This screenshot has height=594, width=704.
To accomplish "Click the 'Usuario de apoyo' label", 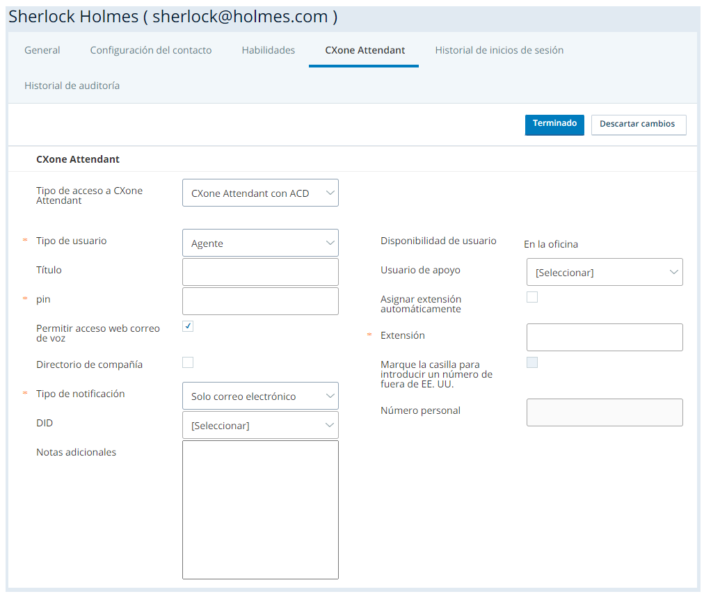I will point(420,270).
